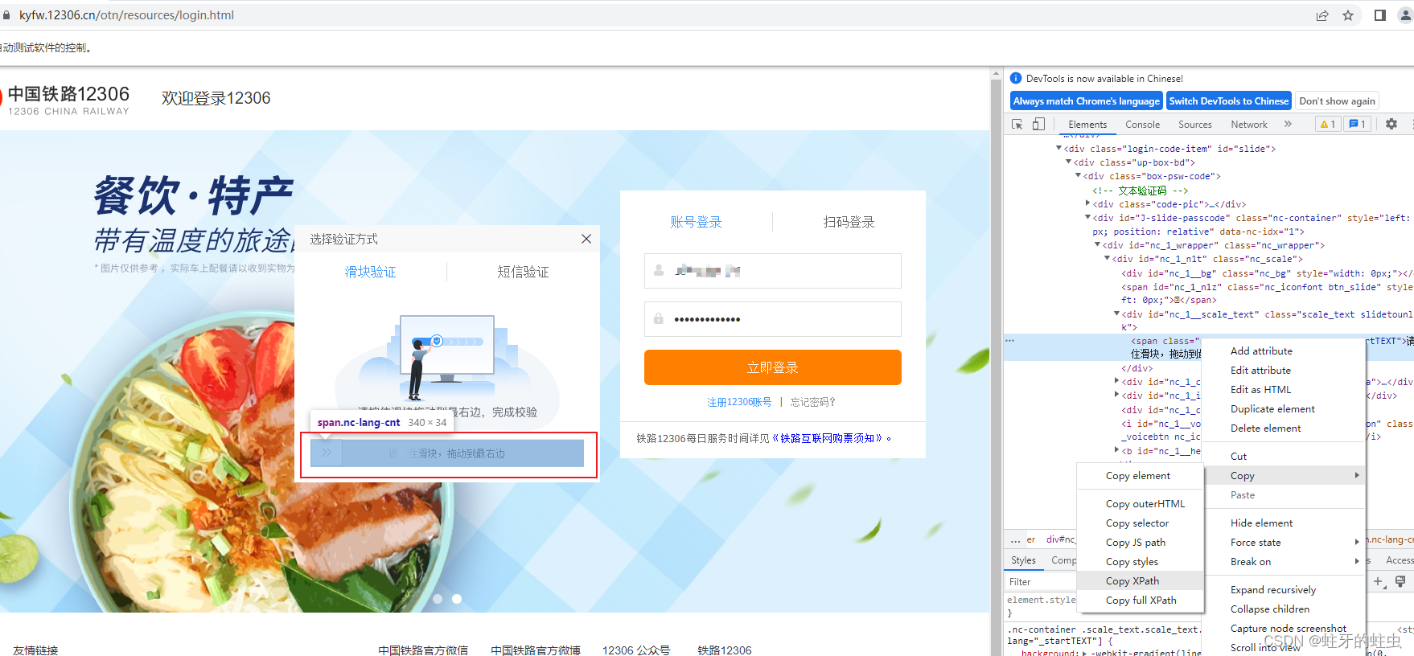Click the warnings count badge in DevTools
The width and height of the screenshot is (1414, 656).
(1328, 124)
